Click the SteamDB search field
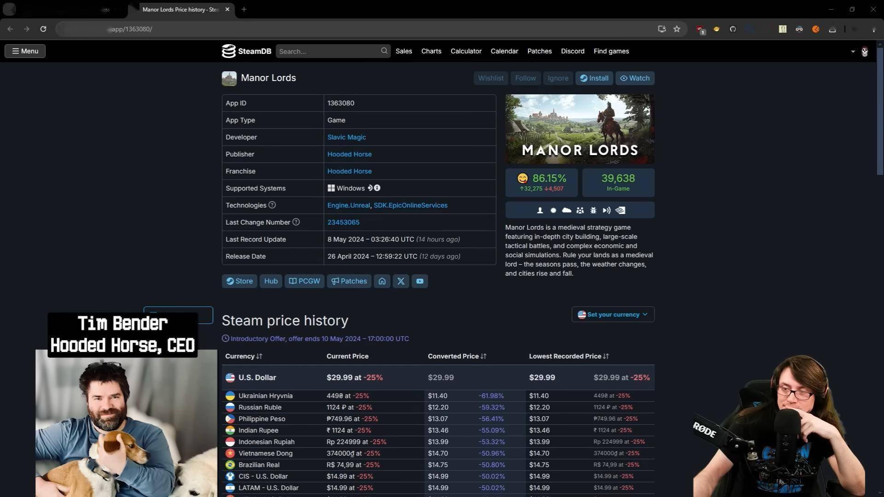The image size is (884, 497). pyautogui.click(x=329, y=52)
